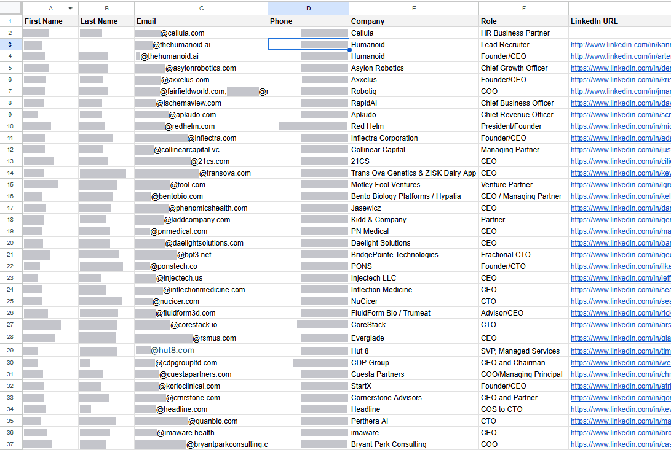This screenshot has width=671, height=450.
Task: Click the HR Business Partner role cell
Action: point(524,33)
